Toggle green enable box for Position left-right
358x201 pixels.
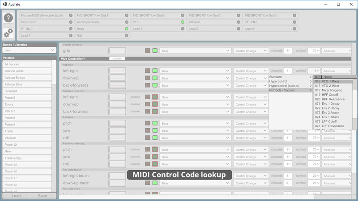155,71
